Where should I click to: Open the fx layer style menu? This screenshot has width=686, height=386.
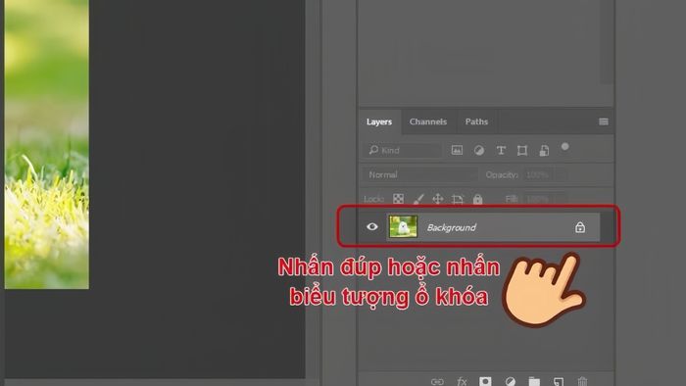tap(462, 382)
